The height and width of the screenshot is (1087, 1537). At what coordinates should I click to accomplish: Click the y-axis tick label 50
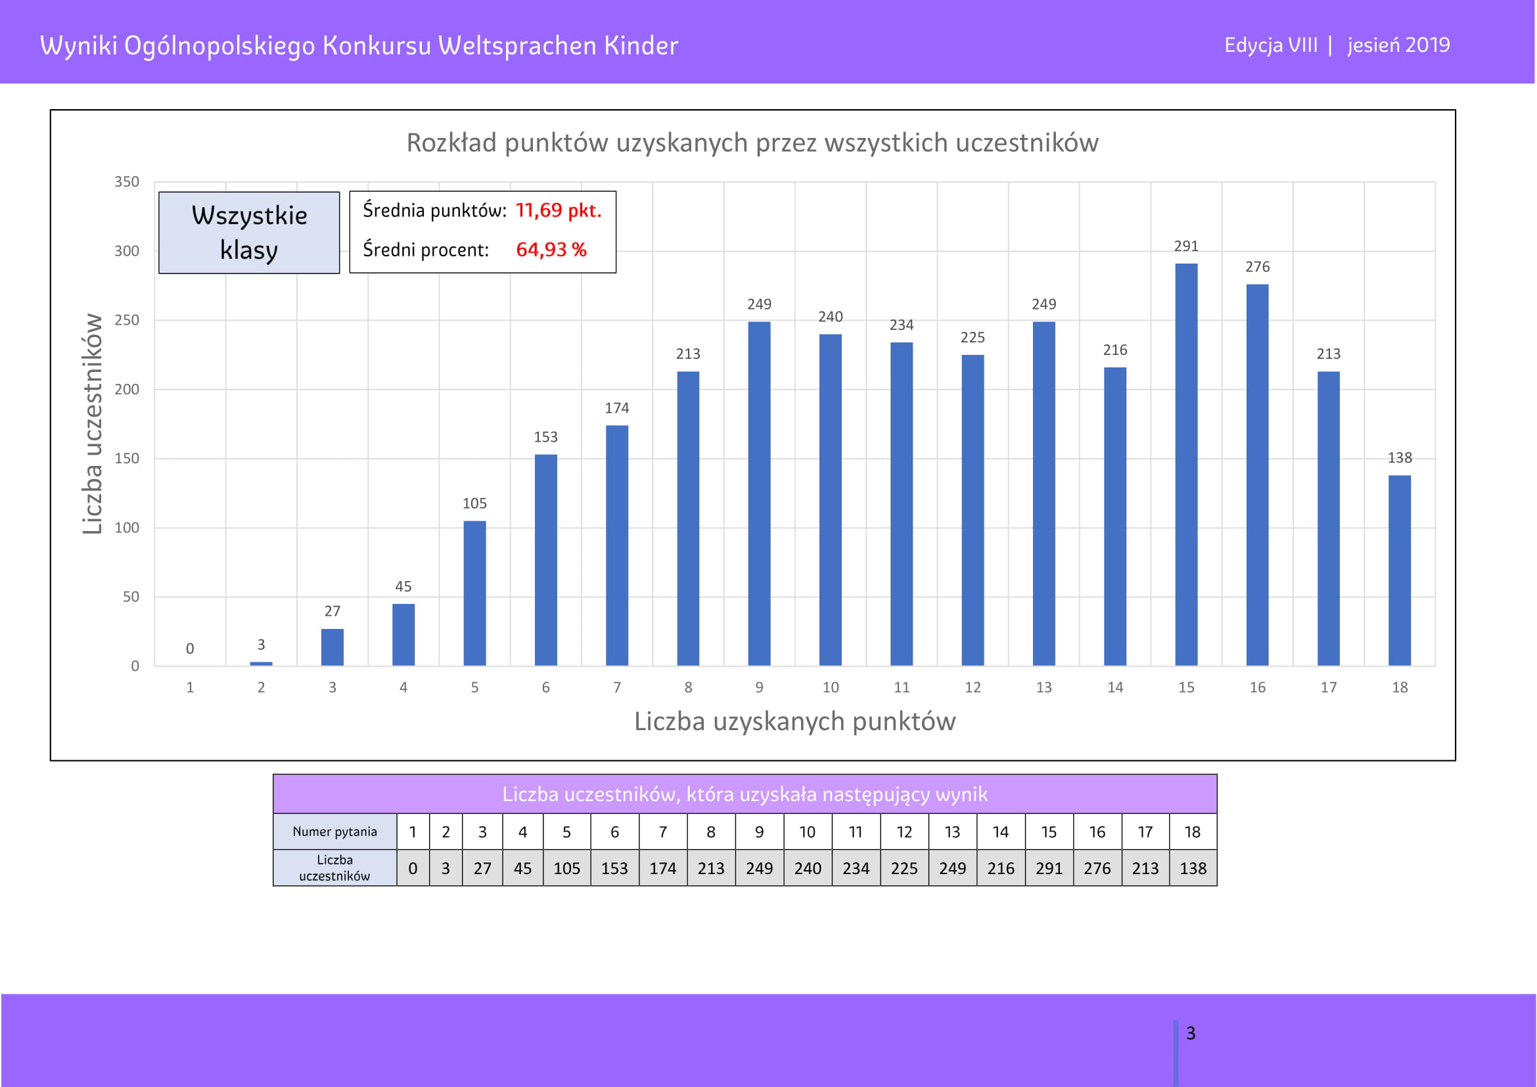[x=131, y=596]
